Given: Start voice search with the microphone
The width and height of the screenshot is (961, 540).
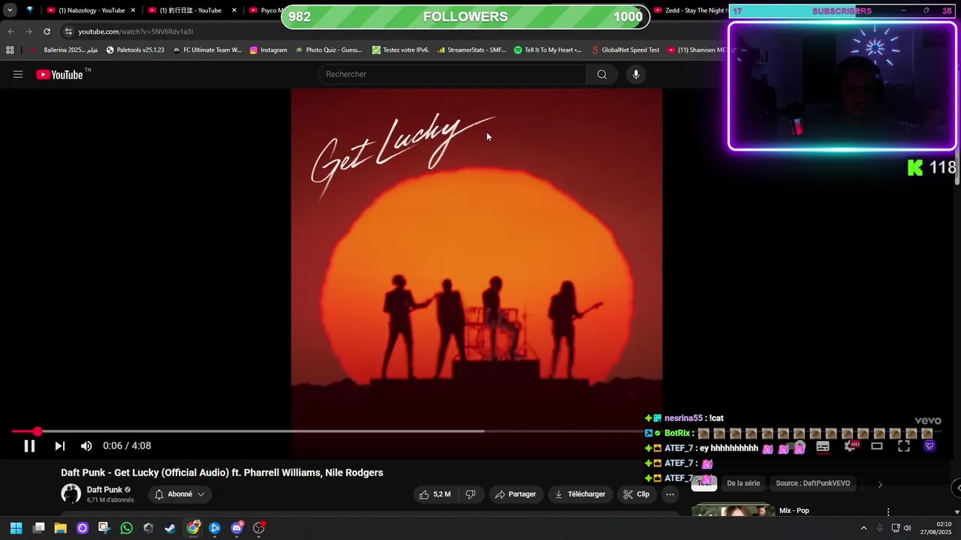Looking at the screenshot, I should 636,74.
